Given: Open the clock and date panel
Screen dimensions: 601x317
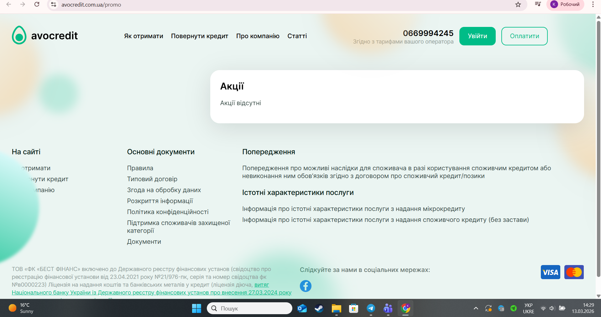Looking at the screenshot, I should point(583,308).
